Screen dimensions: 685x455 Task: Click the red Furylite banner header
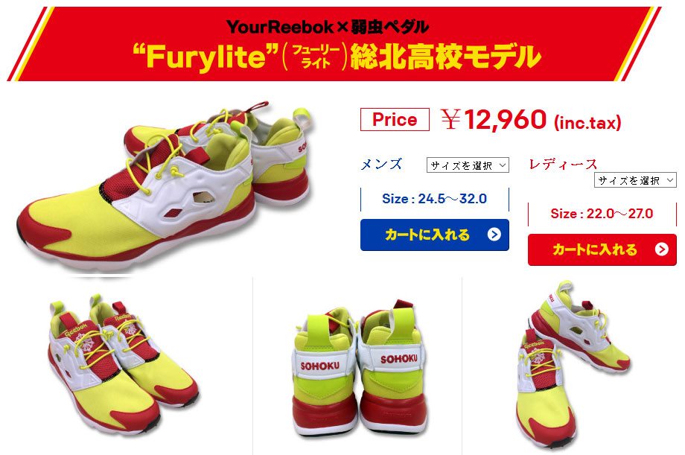pyautogui.click(x=334, y=44)
